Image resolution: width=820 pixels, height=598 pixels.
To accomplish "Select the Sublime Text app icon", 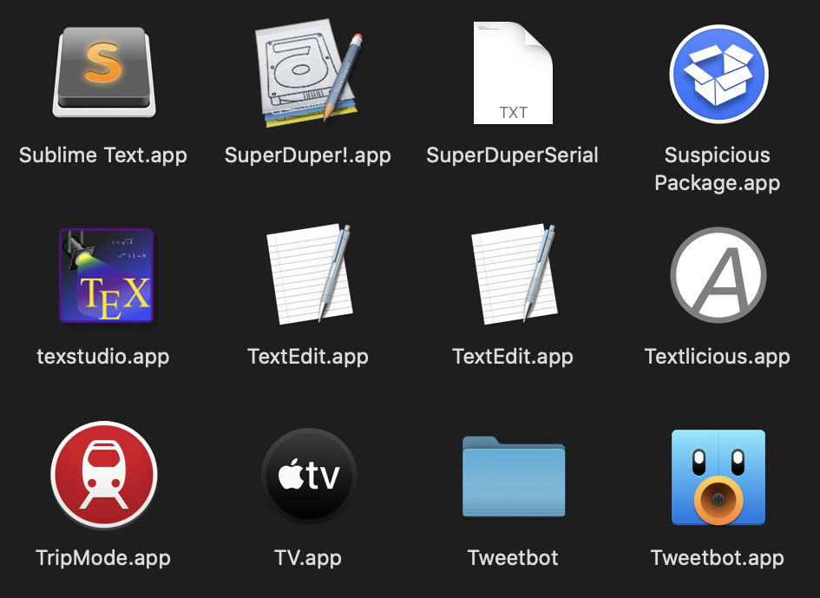I will click(103, 72).
